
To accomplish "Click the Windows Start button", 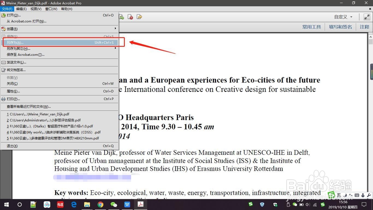I will [6, 204].
